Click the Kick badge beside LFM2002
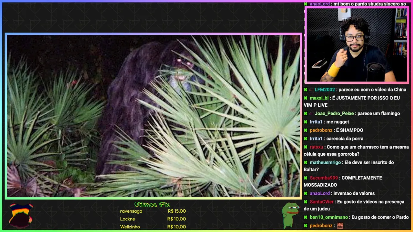413x232 pixels. coord(306,90)
